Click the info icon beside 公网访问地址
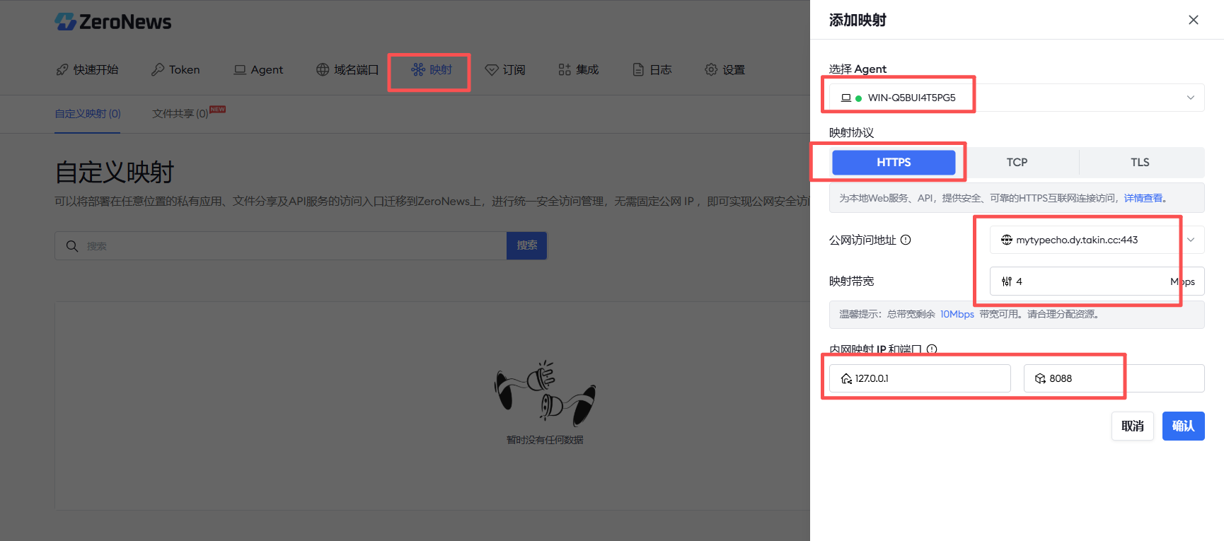The image size is (1224, 541). pyautogui.click(x=906, y=240)
